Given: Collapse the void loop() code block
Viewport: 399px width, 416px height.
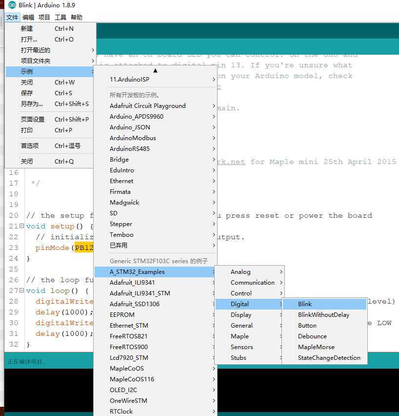Looking at the screenshot, I should click(x=21, y=290).
